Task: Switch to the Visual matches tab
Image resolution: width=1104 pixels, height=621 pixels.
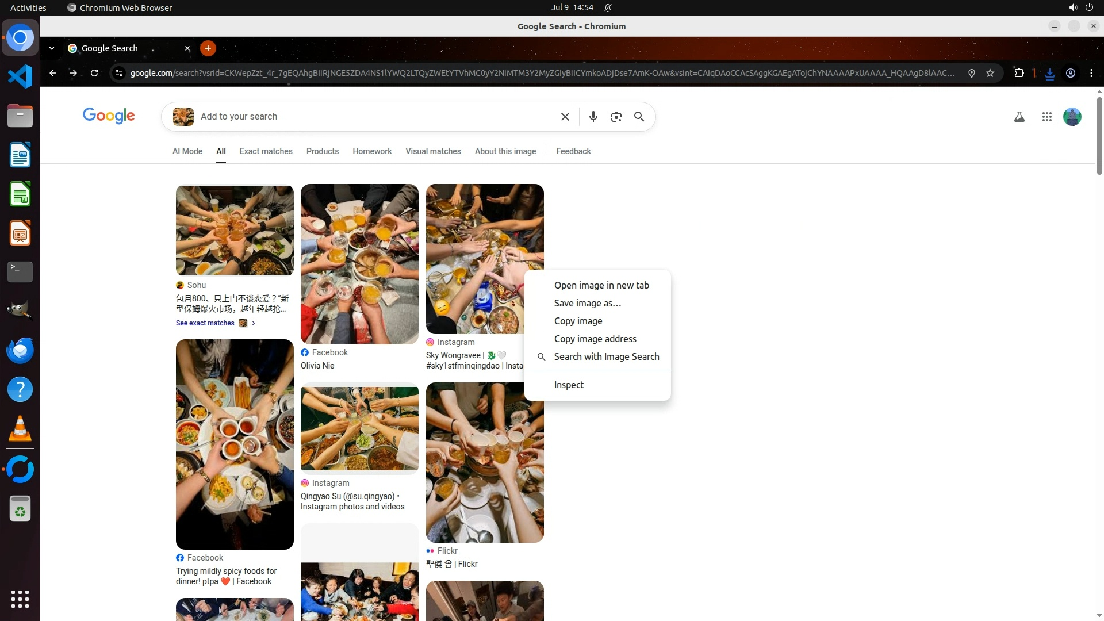Action: 433,151
